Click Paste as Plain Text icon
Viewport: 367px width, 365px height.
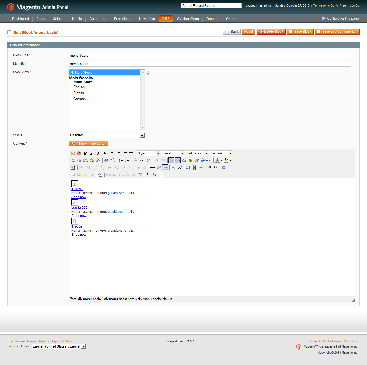pos(92,161)
